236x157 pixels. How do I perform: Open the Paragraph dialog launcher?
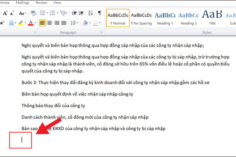click(101, 32)
